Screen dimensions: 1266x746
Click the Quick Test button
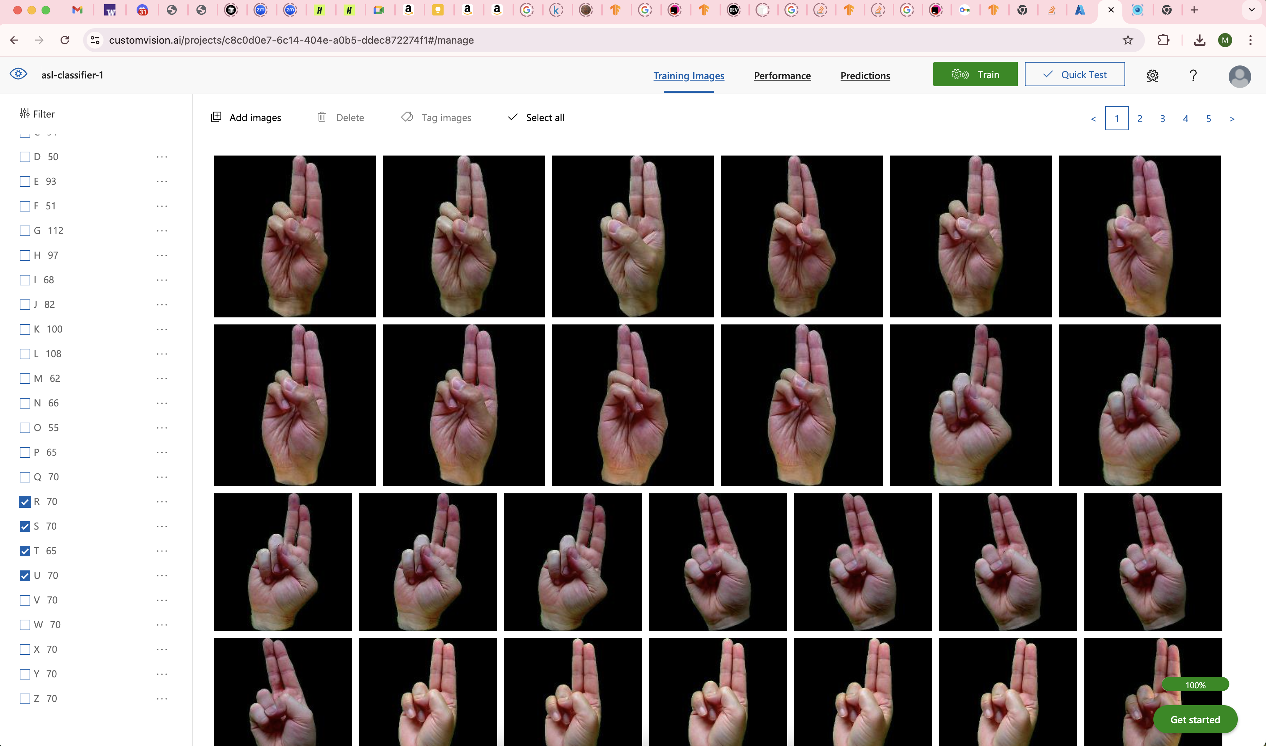1074,74
